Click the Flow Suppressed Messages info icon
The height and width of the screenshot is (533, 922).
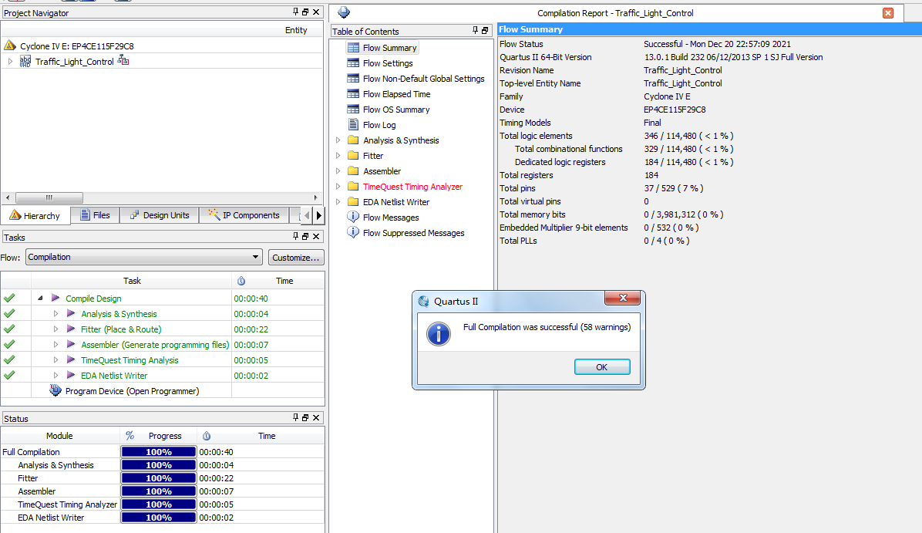click(353, 232)
